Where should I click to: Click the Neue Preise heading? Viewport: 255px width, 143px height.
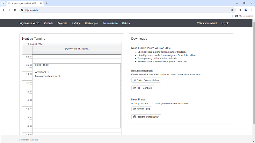[138, 99]
